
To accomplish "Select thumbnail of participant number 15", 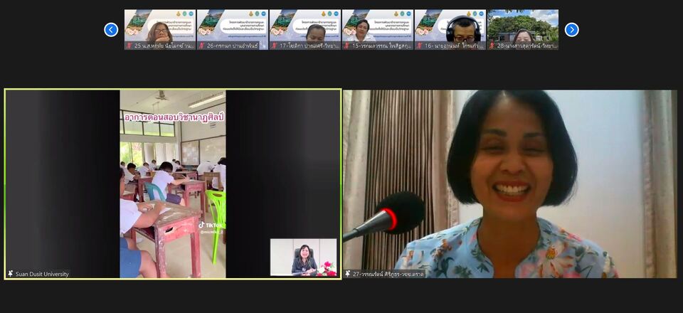I will click(x=378, y=30).
